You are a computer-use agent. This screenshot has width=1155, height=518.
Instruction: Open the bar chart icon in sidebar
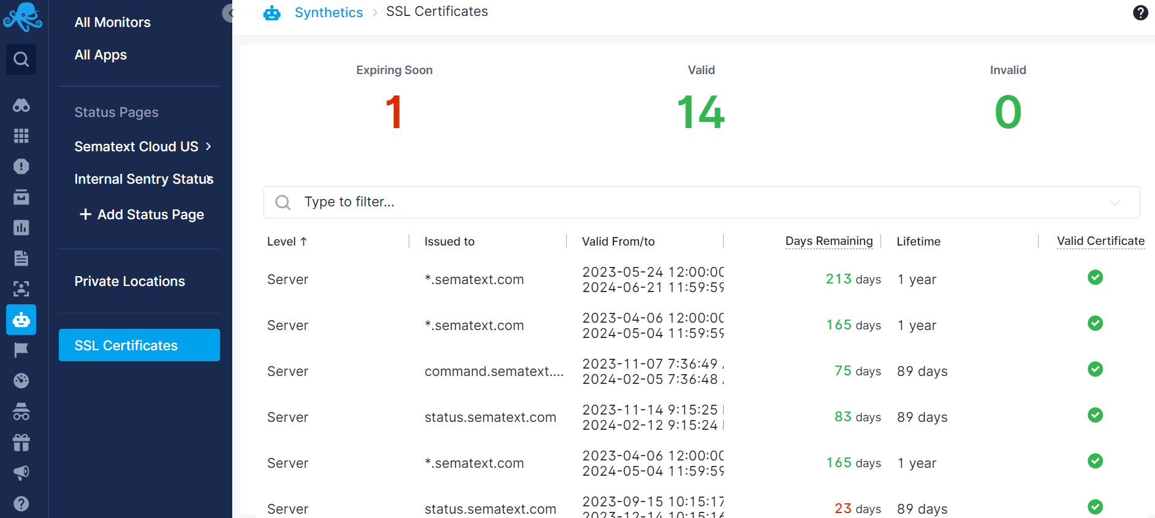coord(21,228)
